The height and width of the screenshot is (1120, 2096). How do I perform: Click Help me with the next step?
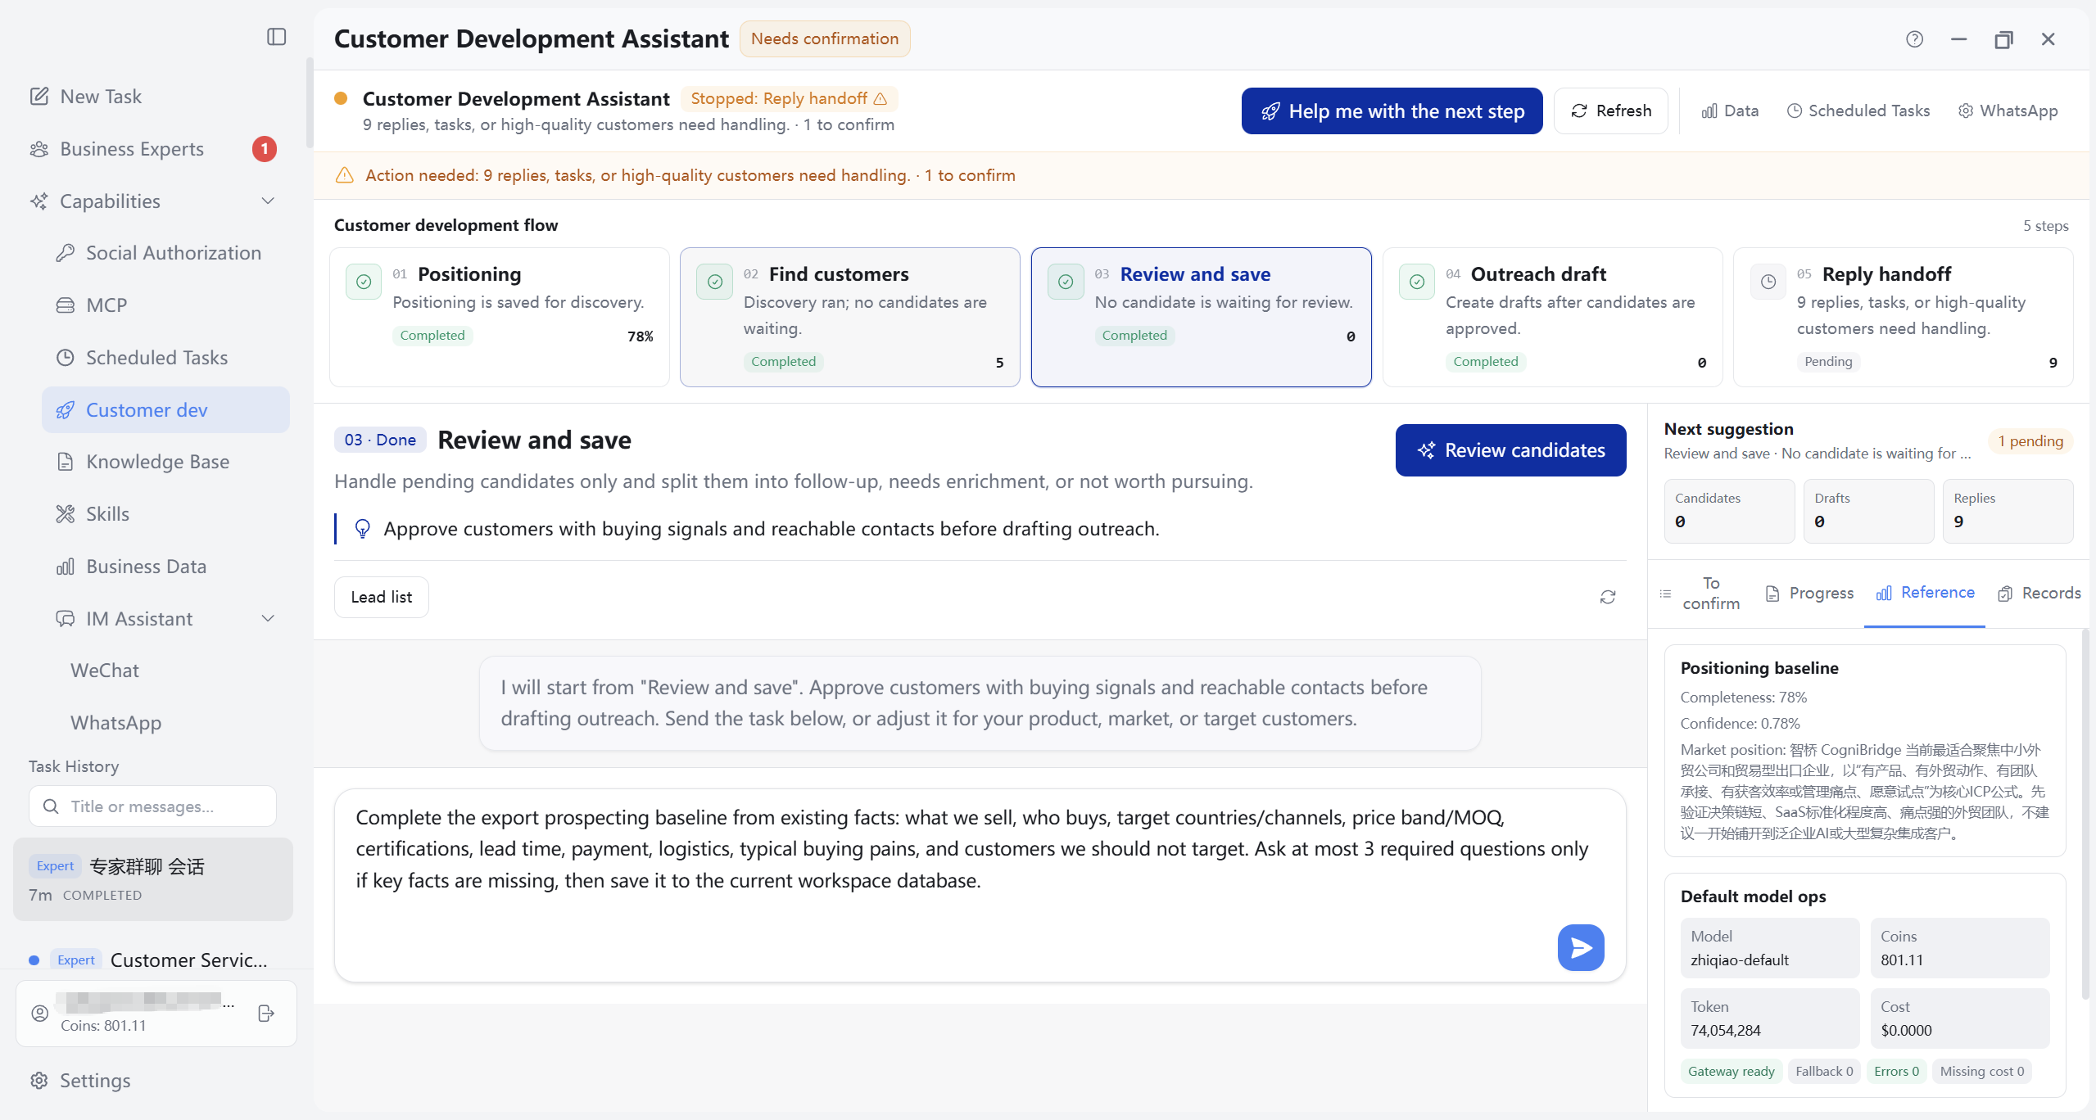(x=1392, y=111)
